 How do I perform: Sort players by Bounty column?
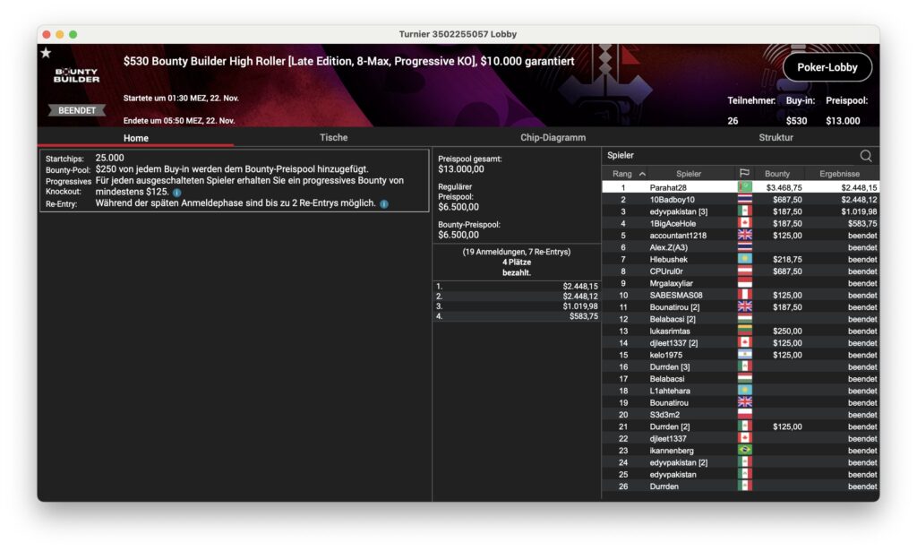(x=777, y=174)
